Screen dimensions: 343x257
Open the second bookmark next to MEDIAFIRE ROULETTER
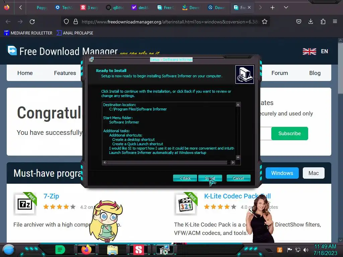coord(75,33)
